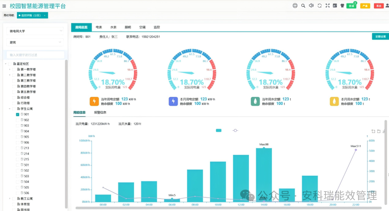Check the room 904 checkbox
This screenshot has width=389, height=211.
[x=18, y=131]
